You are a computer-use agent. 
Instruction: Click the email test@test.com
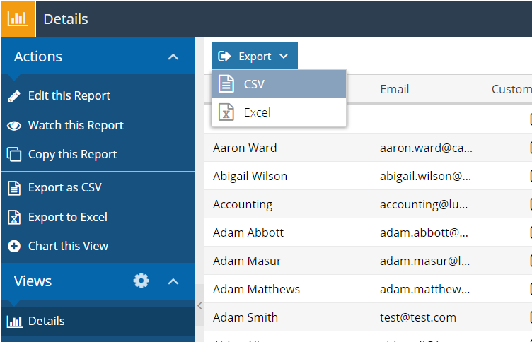pyautogui.click(x=418, y=317)
